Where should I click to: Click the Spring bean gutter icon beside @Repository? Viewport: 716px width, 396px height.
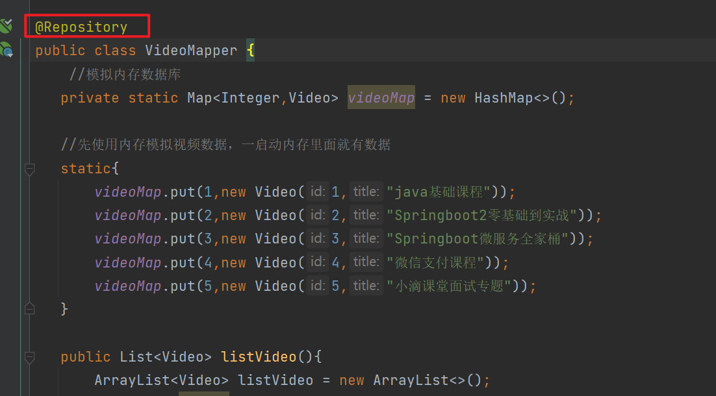(x=6, y=26)
